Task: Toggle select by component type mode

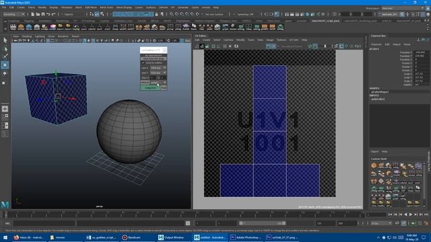Action: coord(102,14)
